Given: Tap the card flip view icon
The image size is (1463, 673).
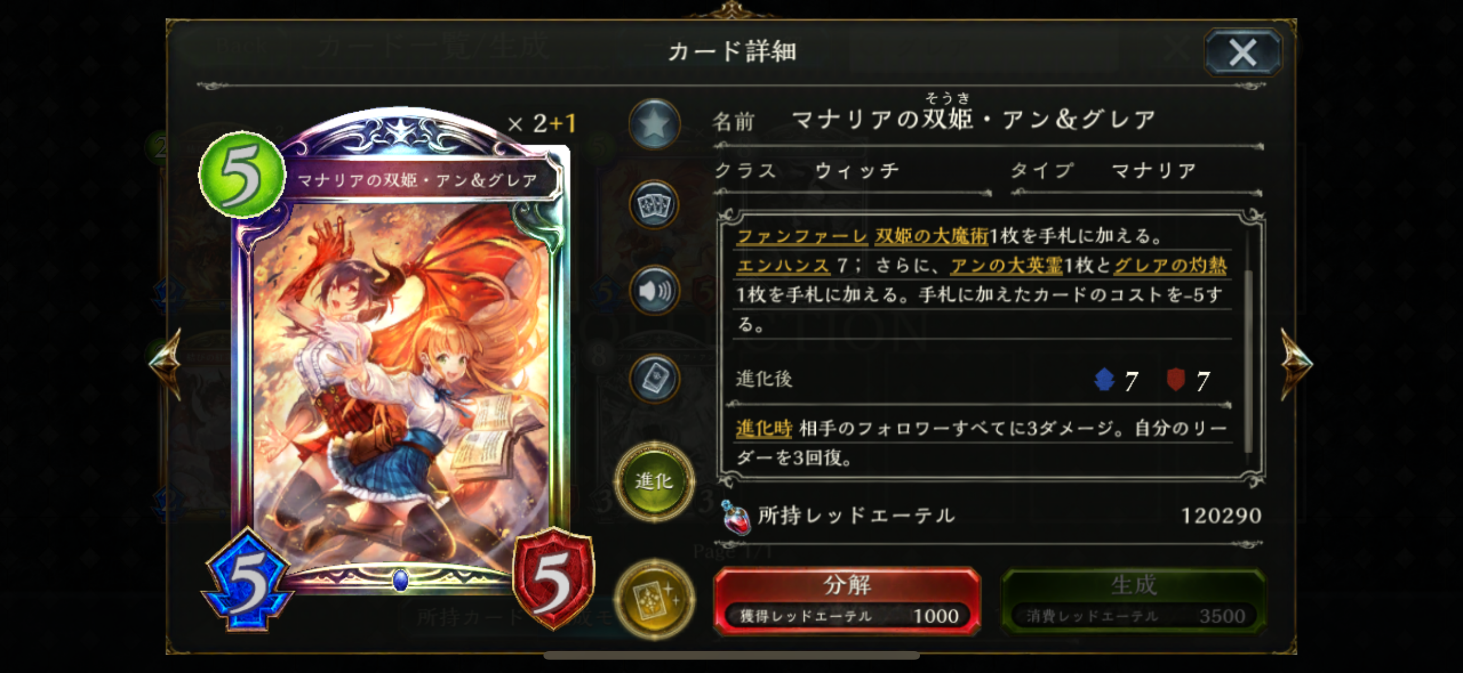Looking at the screenshot, I should point(654,378).
